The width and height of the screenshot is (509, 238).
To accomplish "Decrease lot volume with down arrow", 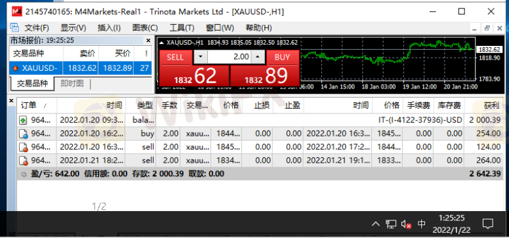I will [200, 57].
